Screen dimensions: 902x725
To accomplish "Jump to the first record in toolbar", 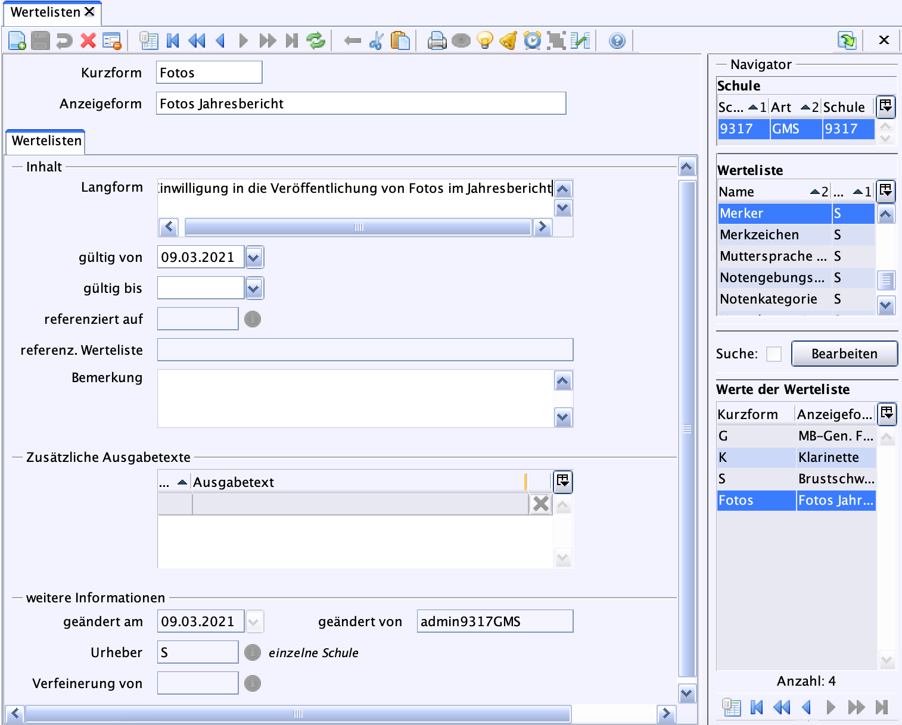I will pyautogui.click(x=173, y=40).
